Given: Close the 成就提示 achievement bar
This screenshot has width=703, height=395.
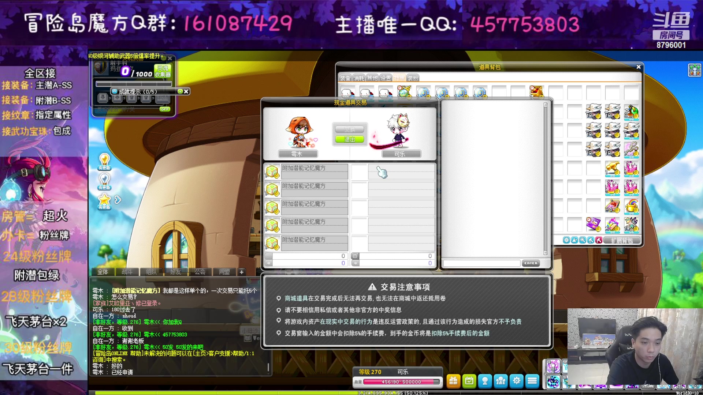Looking at the screenshot, I should [x=186, y=91].
